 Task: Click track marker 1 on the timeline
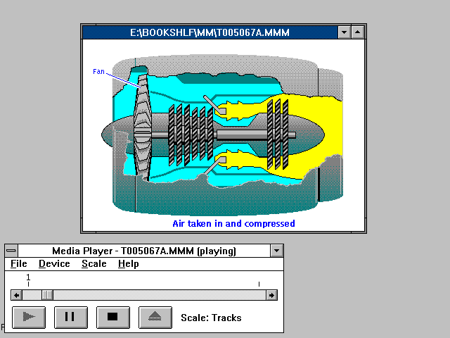click(x=28, y=278)
